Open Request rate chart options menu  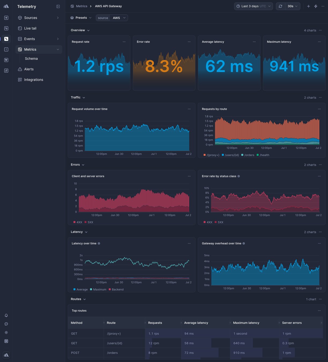124,42
